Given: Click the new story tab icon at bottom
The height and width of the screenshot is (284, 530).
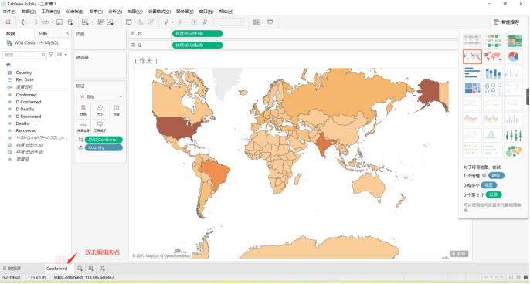Looking at the screenshot, I should pyautogui.click(x=102, y=269).
